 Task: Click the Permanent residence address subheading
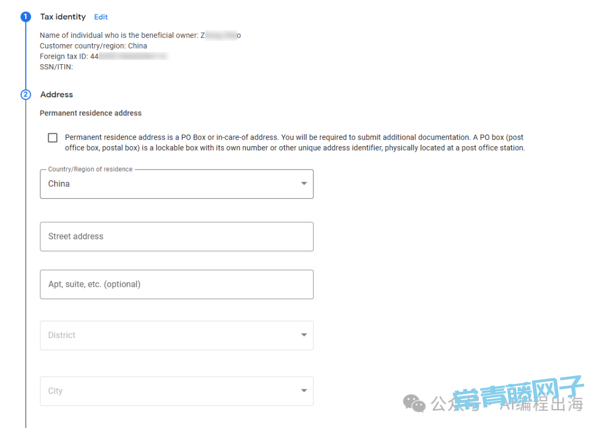(x=90, y=113)
